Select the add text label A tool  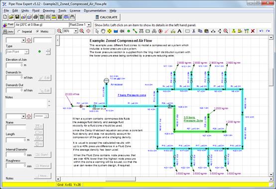click(179, 31)
